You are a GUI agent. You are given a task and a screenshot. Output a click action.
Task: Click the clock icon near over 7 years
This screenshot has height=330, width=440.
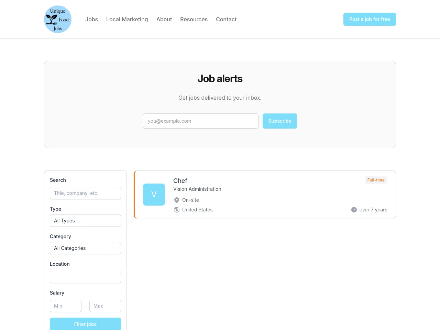(x=354, y=210)
